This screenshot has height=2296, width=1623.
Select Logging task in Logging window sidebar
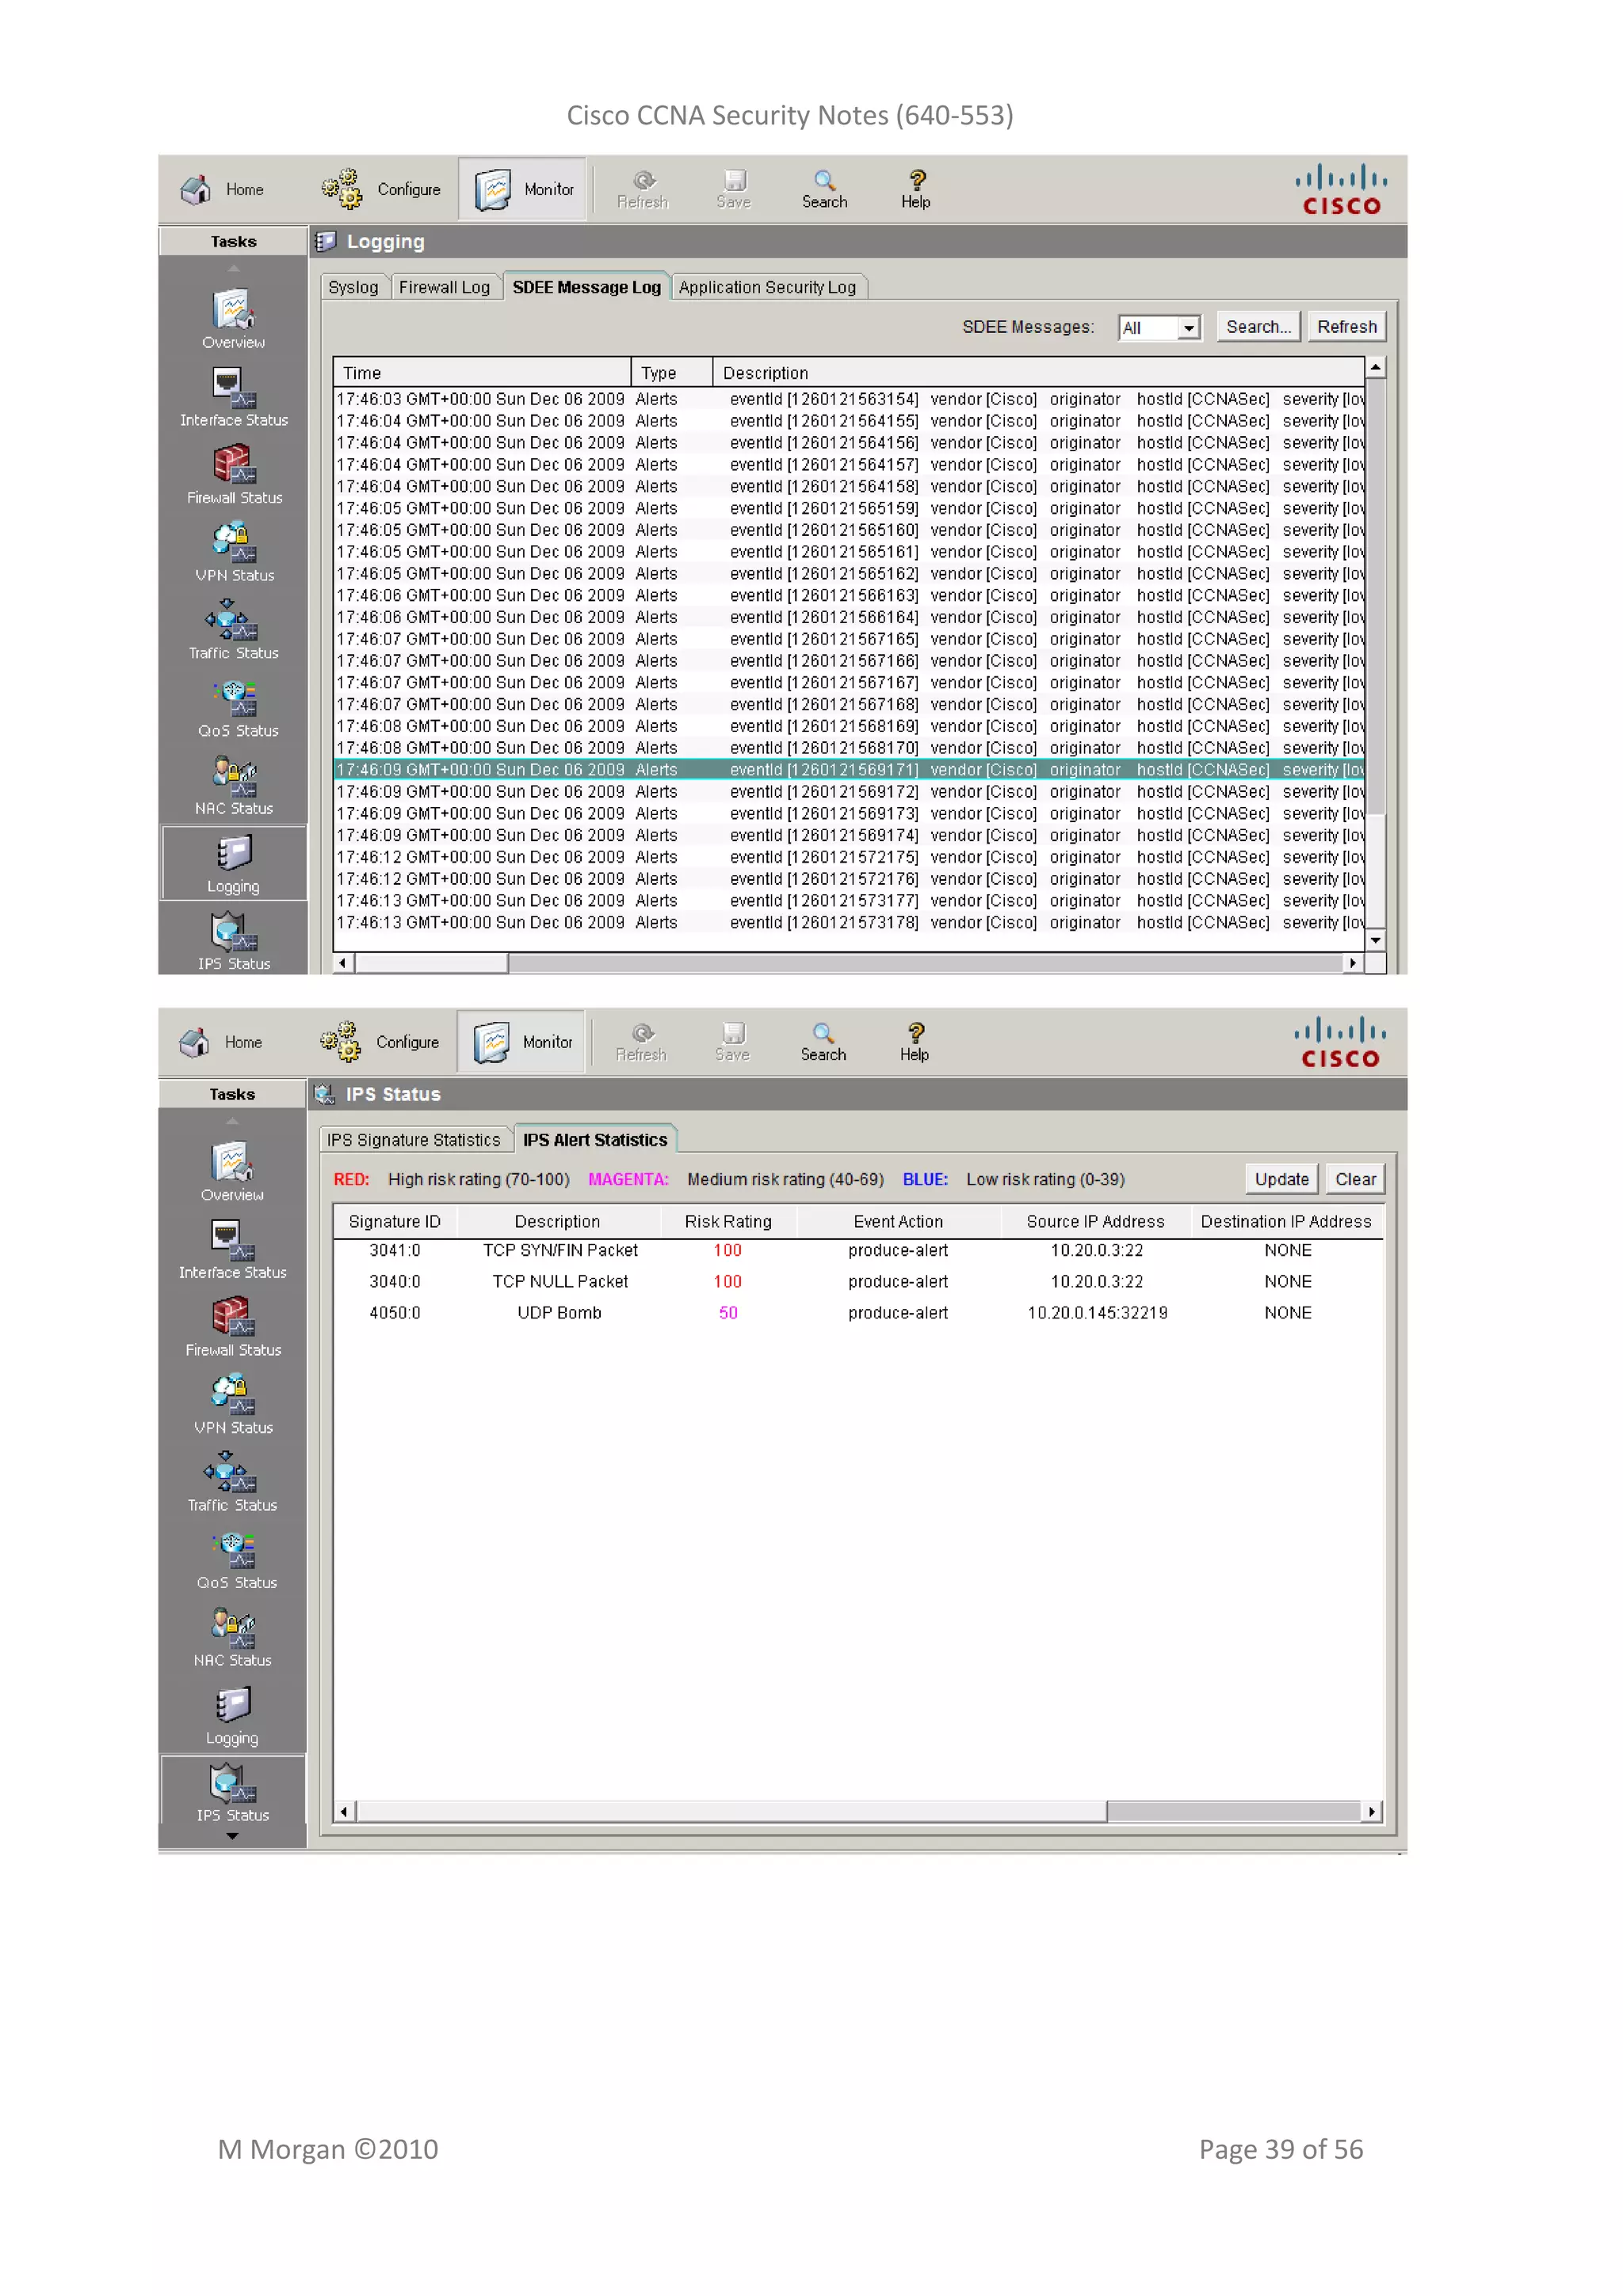[234, 864]
